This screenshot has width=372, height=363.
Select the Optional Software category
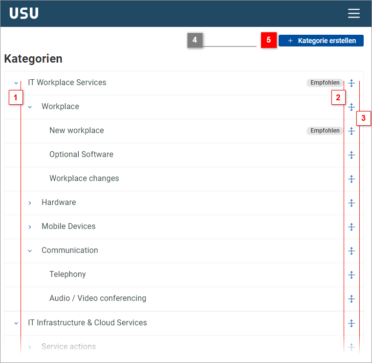point(81,155)
